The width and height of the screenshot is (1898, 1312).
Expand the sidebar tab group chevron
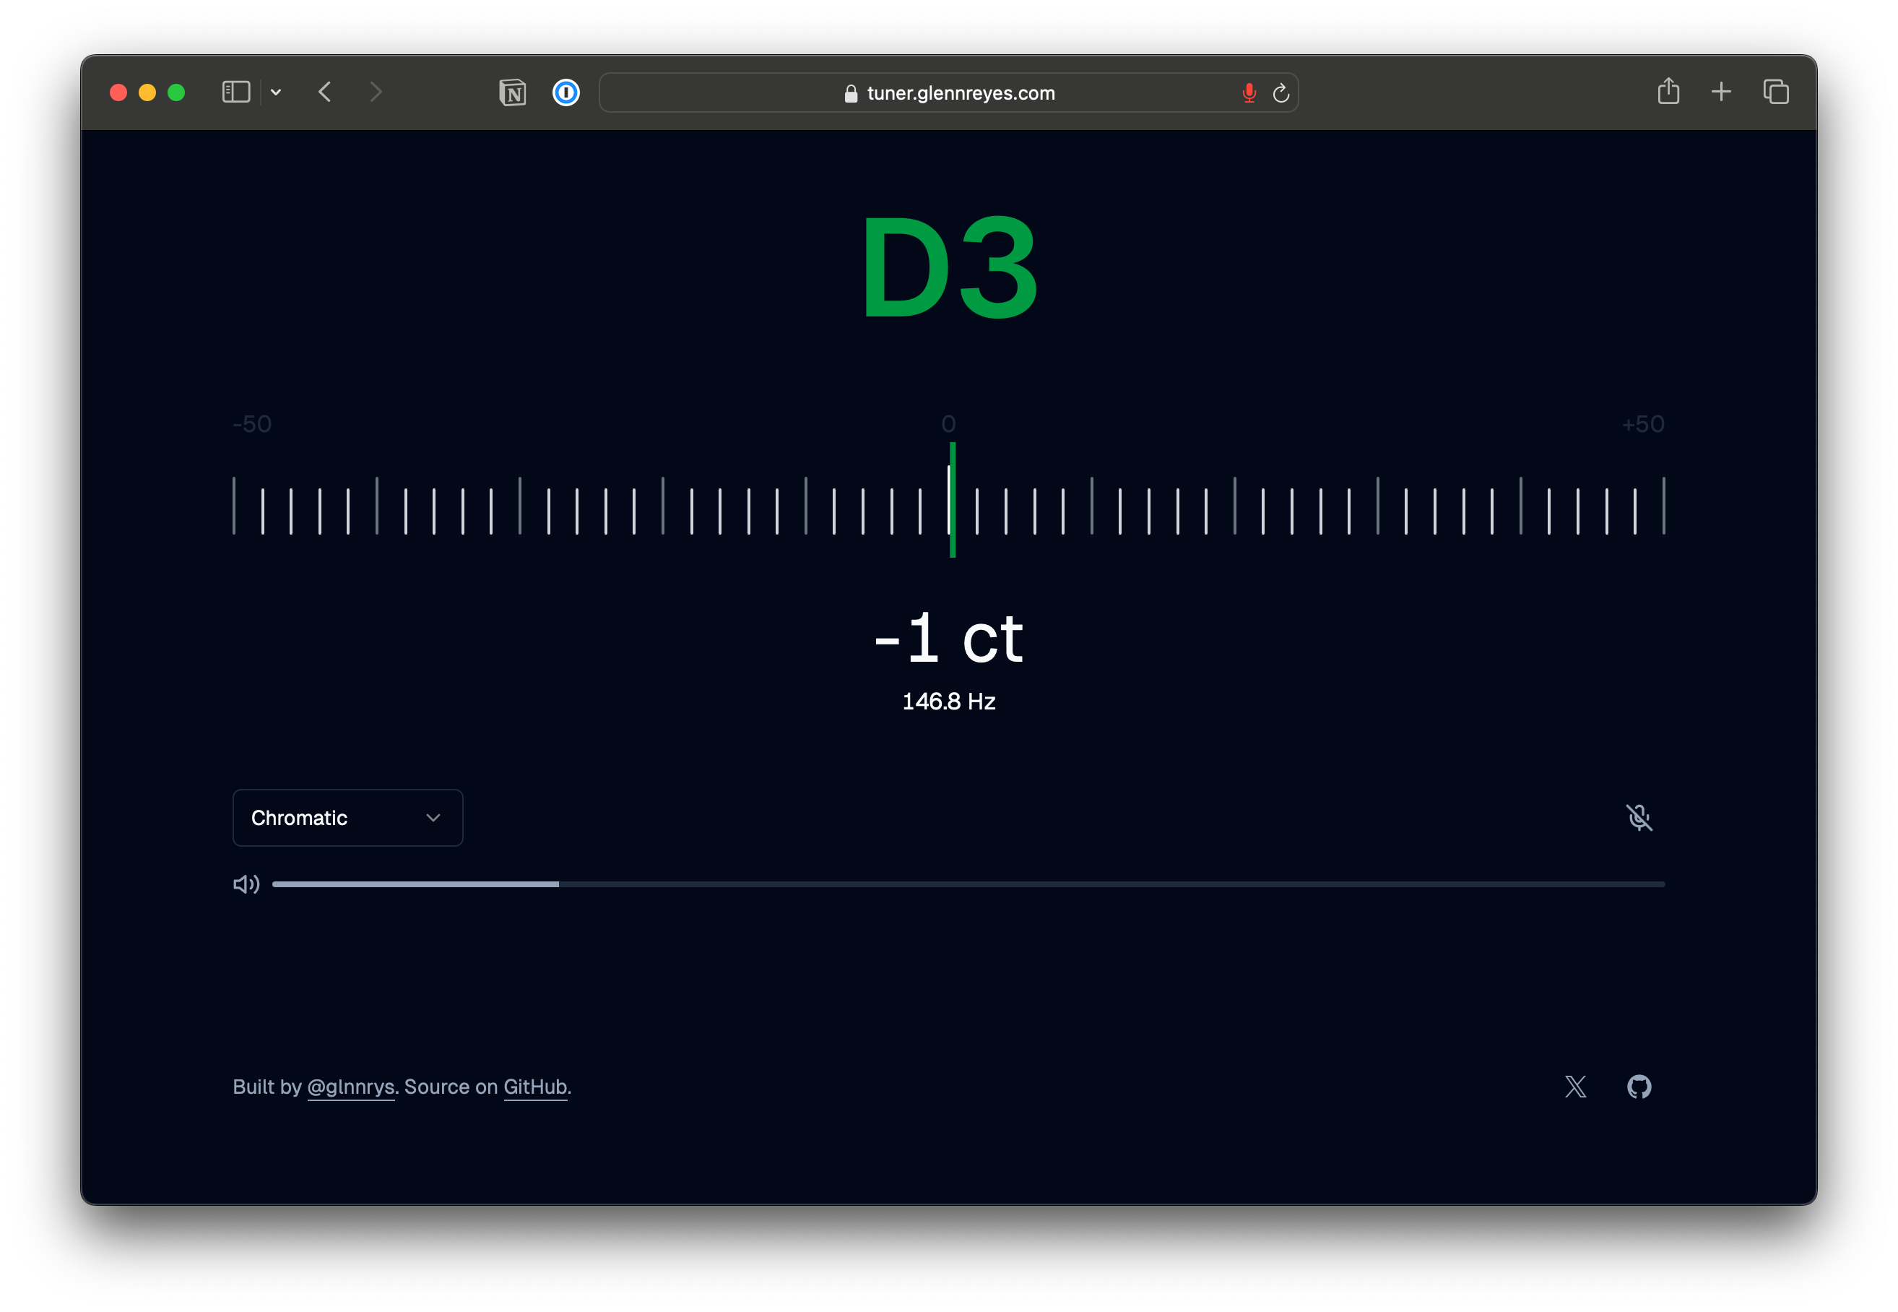276,92
